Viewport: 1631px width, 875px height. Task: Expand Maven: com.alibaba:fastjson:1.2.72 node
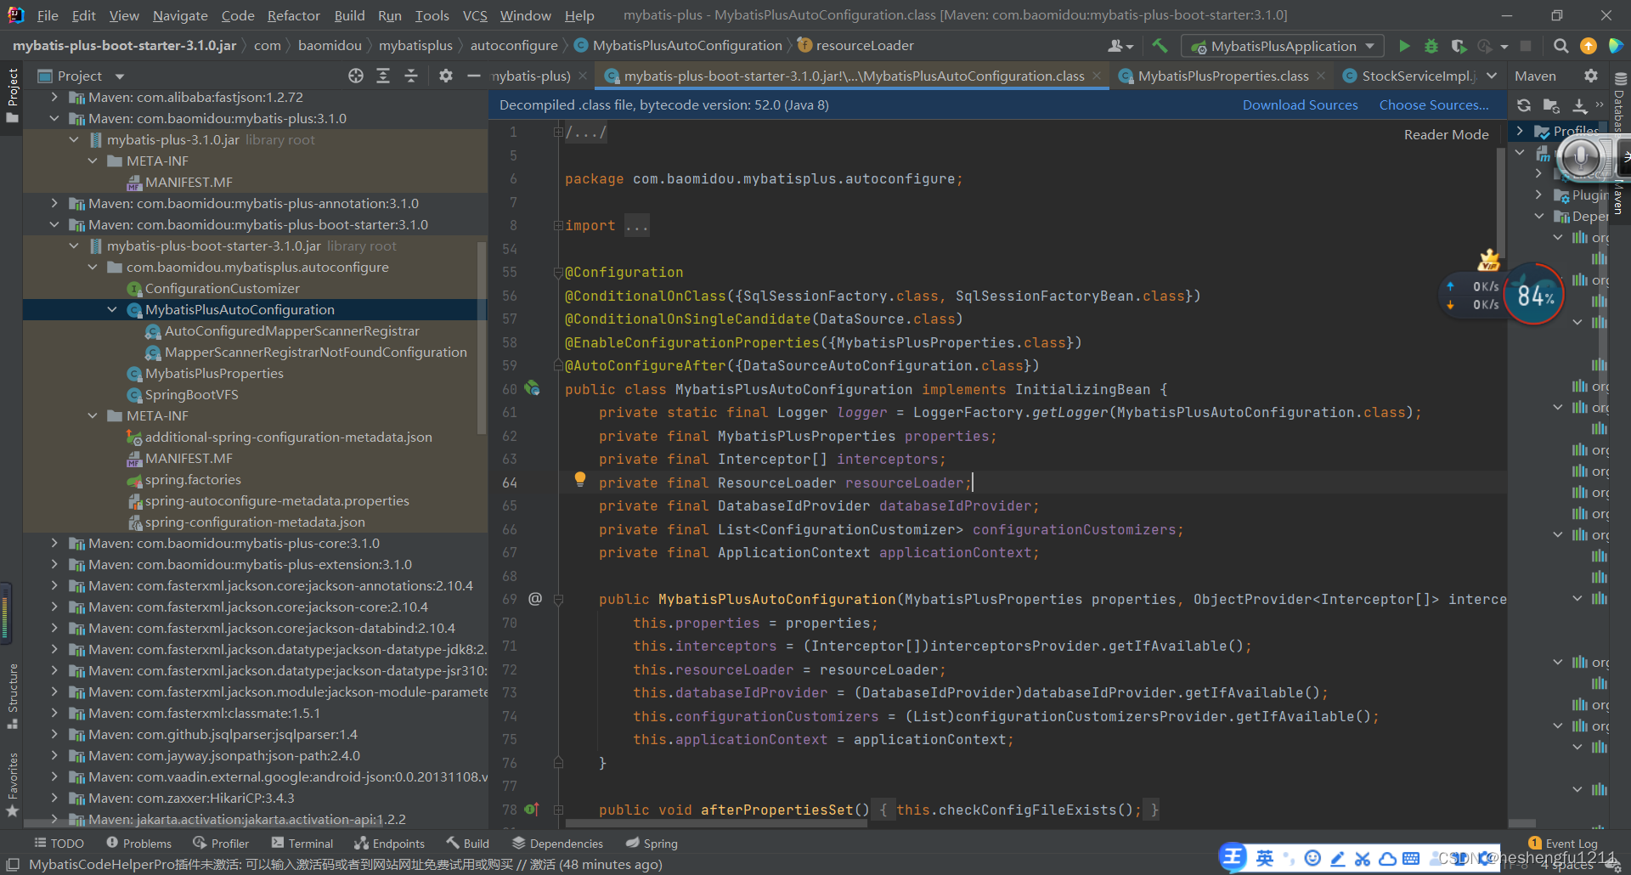[x=54, y=97]
